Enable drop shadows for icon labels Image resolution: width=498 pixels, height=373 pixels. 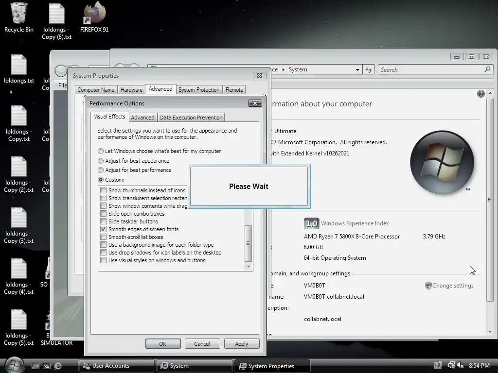click(103, 253)
